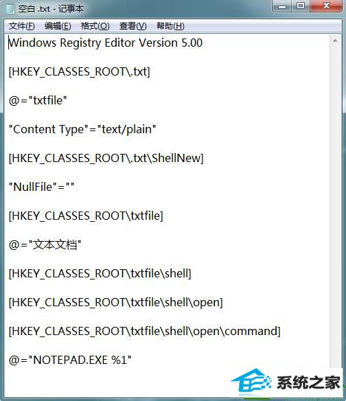Open the 文件(F) menu
The image size is (346, 401).
(x=21, y=26)
